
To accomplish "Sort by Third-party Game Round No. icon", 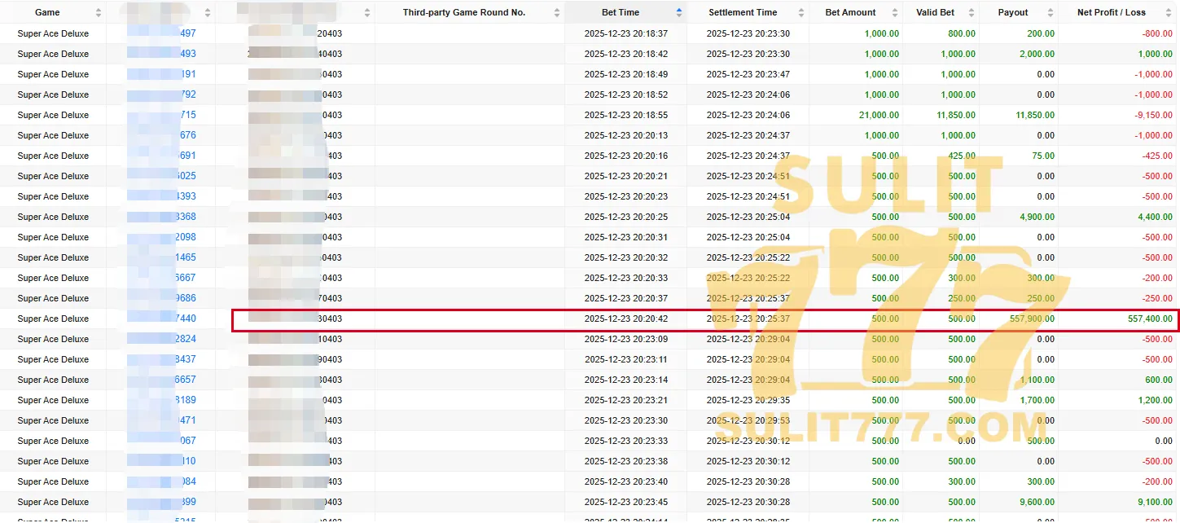I will click(557, 13).
